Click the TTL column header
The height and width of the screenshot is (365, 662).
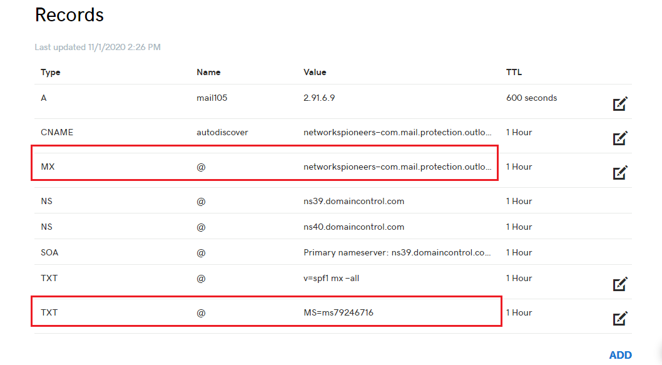[514, 72]
